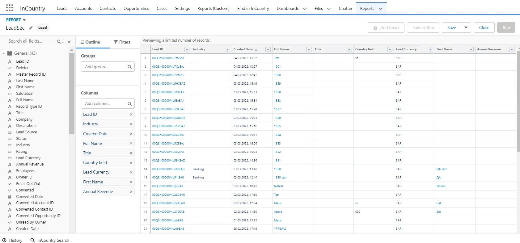This screenshot has height=243, width=520.
Task: Remove the Industry column with its X
Action: click(x=131, y=124)
